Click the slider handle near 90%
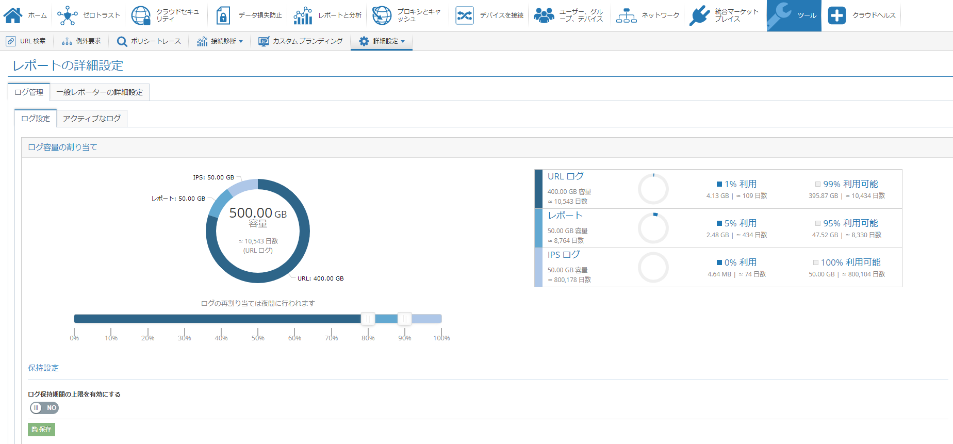The image size is (953, 444). tap(404, 319)
